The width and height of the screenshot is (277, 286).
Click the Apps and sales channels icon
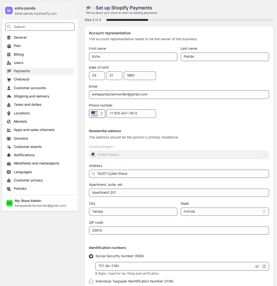(x=9, y=130)
